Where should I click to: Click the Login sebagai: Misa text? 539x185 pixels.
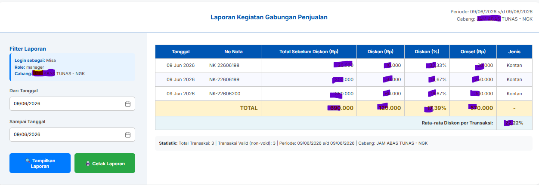click(x=35, y=61)
